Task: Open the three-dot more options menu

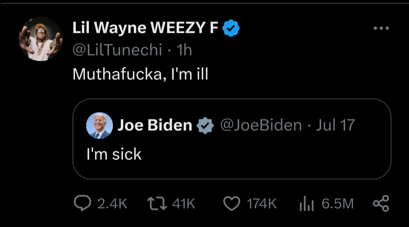Action: point(381,28)
